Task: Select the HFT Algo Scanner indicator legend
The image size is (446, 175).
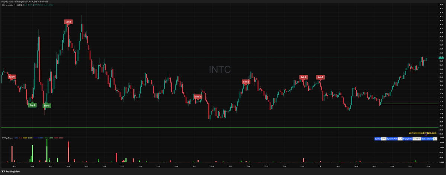Action: pos(8,138)
